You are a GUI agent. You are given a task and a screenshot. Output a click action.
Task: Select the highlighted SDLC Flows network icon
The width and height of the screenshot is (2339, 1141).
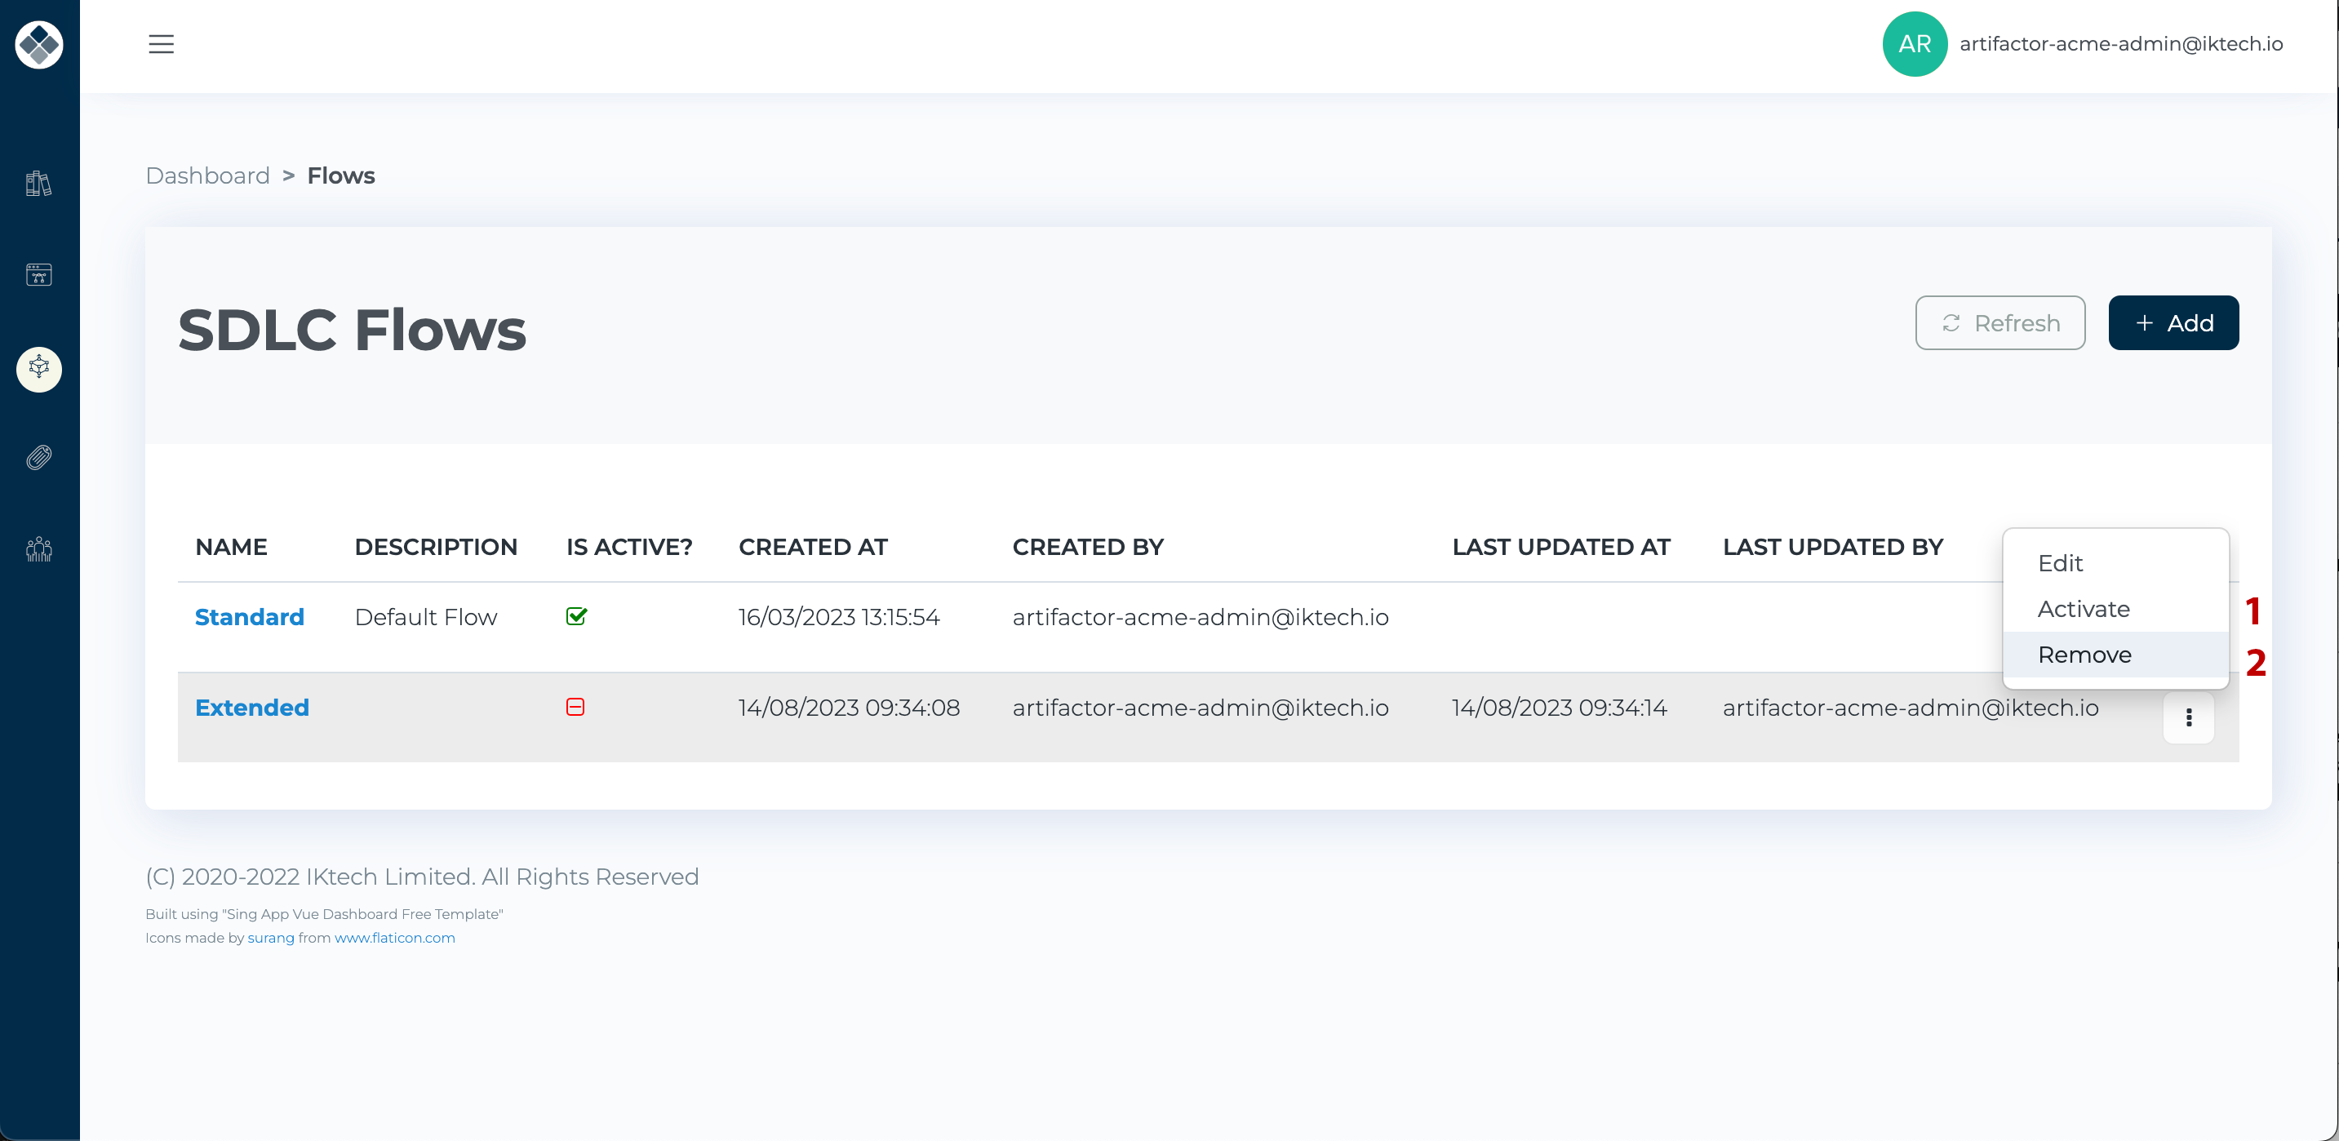point(38,369)
